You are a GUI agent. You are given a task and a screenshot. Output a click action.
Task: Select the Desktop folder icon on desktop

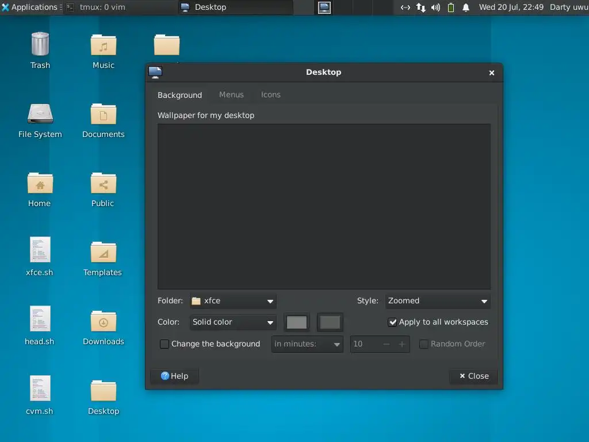coord(104,391)
